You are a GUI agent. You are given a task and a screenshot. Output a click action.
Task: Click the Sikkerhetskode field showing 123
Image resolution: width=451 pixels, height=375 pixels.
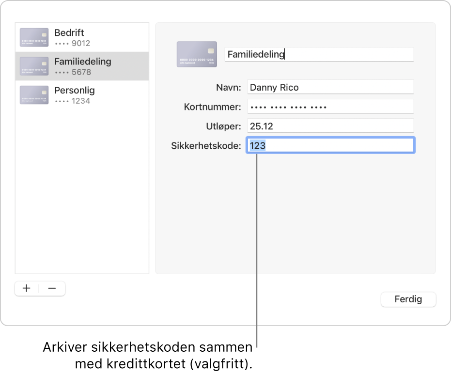[330, 145]
